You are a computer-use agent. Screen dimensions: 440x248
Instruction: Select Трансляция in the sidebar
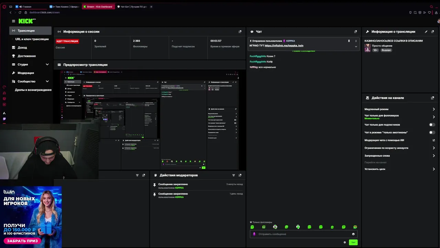(31, 31)
